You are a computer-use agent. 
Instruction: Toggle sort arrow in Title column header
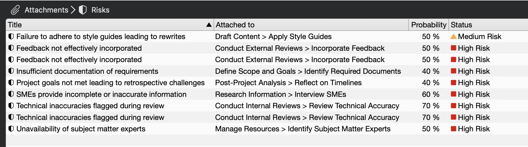pyautogui.click(x=209, y=25)
